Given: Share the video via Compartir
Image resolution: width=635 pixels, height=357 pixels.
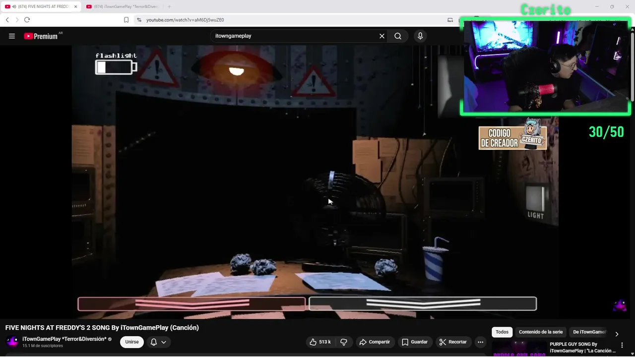Looking at the screenshot, I should tap(375, 342).
